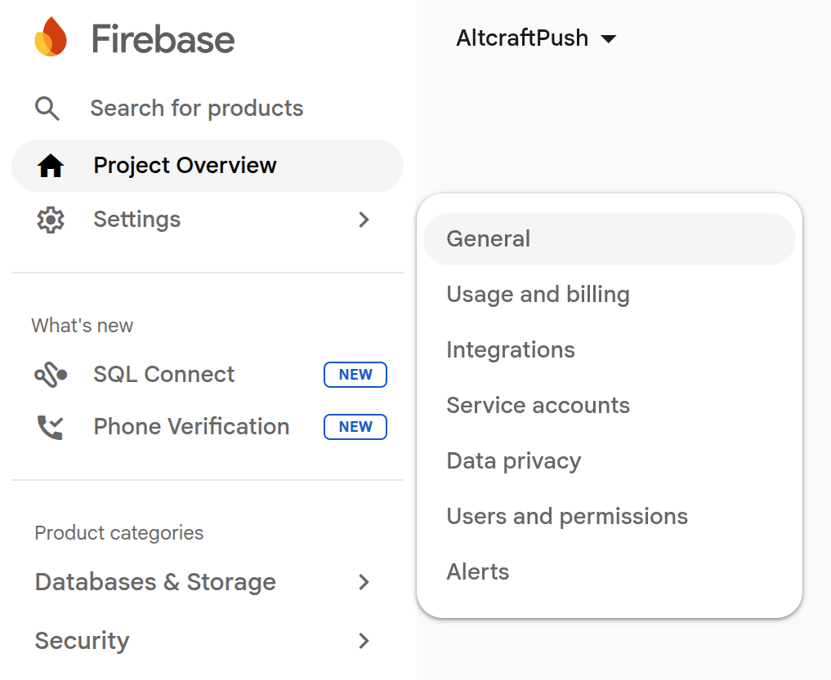
Task: Click the "What's new" section heading
Action: (x=83, y=326)
